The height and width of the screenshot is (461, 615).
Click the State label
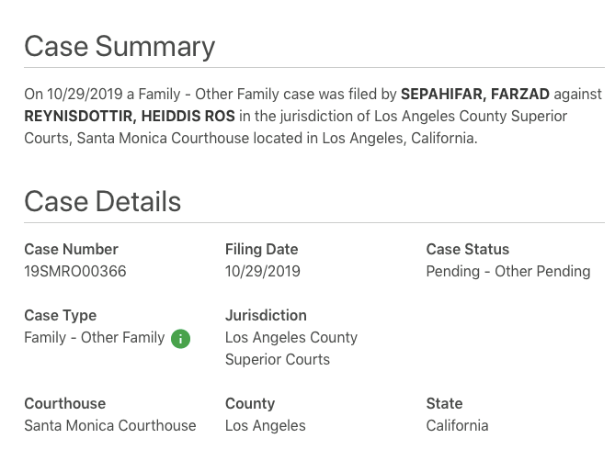tap(444, 403)
